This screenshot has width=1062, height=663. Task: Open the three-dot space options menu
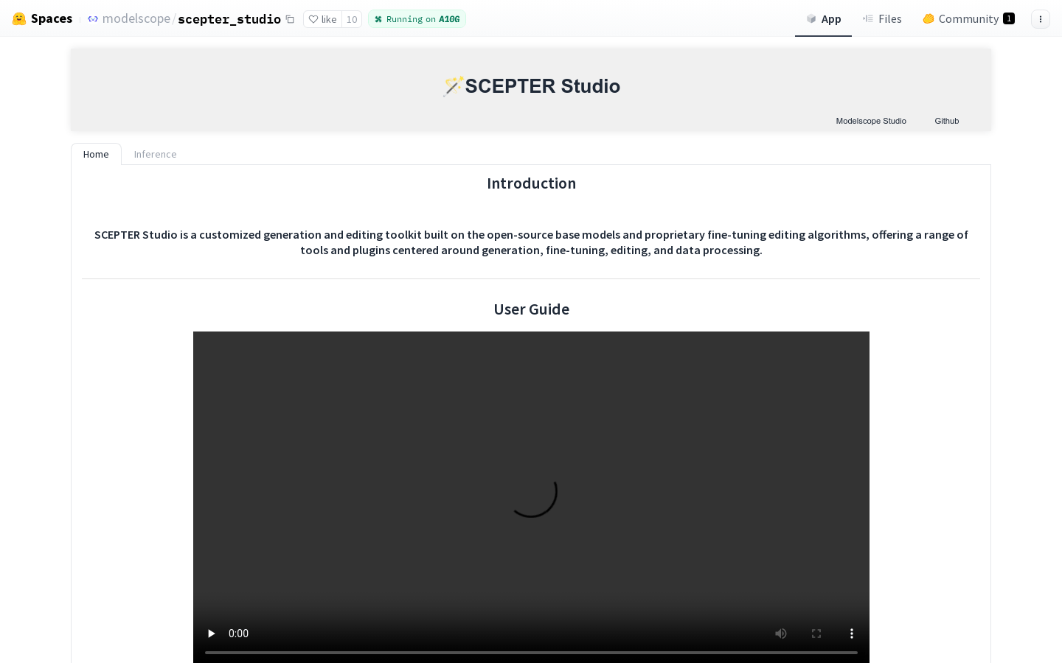pos(1040,19)
